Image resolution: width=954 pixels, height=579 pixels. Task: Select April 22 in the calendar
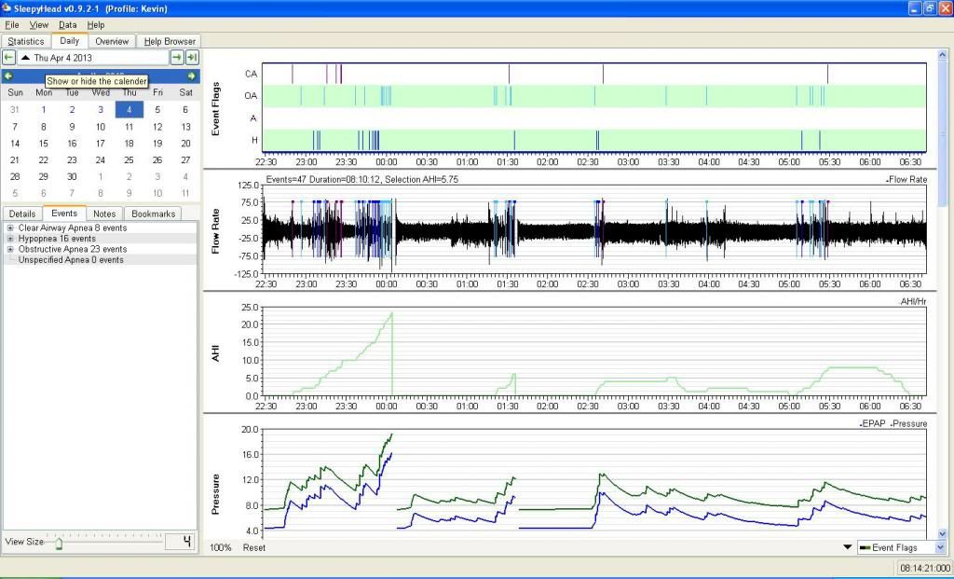coord(43,160)
